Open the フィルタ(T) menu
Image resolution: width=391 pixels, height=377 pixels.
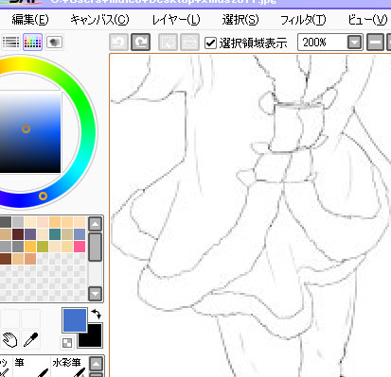303,20
